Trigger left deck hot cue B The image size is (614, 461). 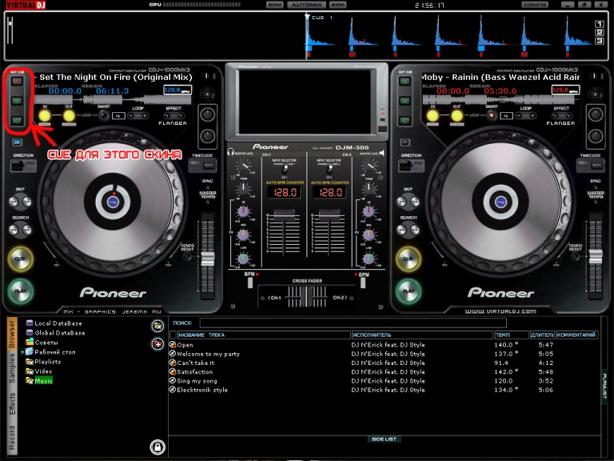tap(17, 101)
